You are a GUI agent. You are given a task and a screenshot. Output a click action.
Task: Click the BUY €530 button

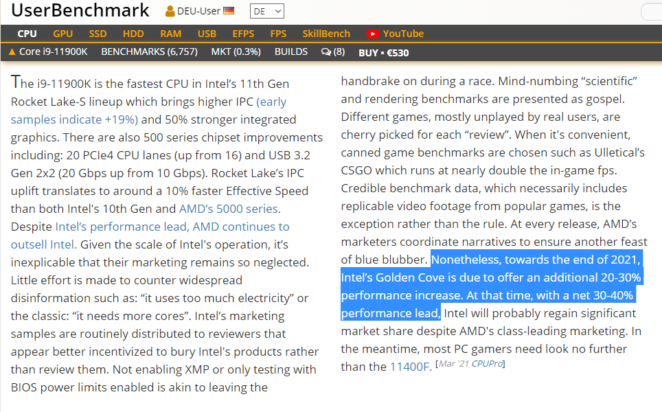click(x=383, y=53)
